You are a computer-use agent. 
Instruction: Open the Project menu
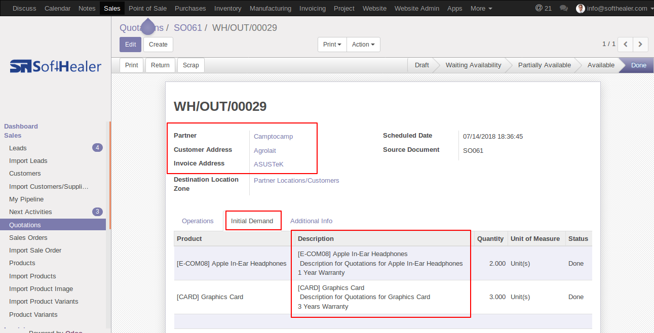coord(344,8)
